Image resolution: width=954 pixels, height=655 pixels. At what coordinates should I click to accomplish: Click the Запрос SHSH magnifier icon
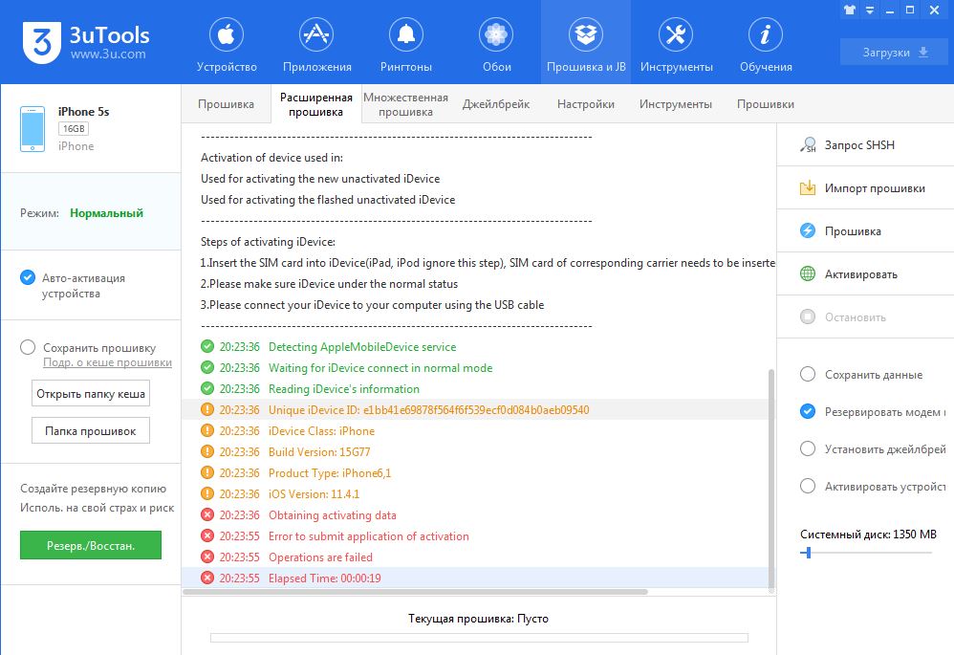point(808,145)
